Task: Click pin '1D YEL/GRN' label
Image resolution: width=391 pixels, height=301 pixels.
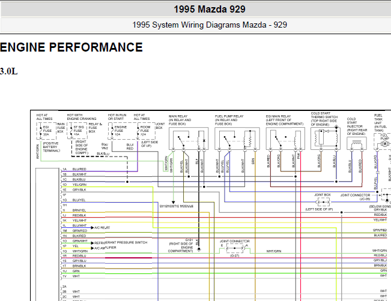Action: pyautogui.click(x=74, y=185)
